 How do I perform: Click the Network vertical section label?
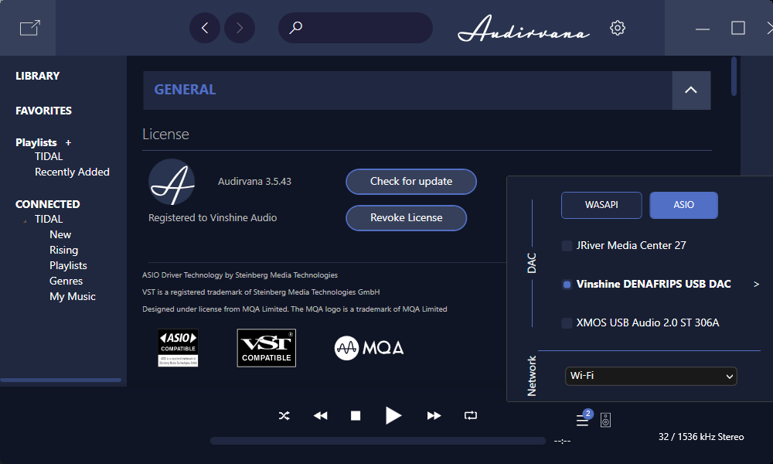click(x=532, y=376)
